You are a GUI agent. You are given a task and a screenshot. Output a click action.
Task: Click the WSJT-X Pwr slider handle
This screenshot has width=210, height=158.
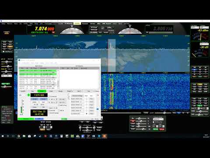click(x=98, y=109)
